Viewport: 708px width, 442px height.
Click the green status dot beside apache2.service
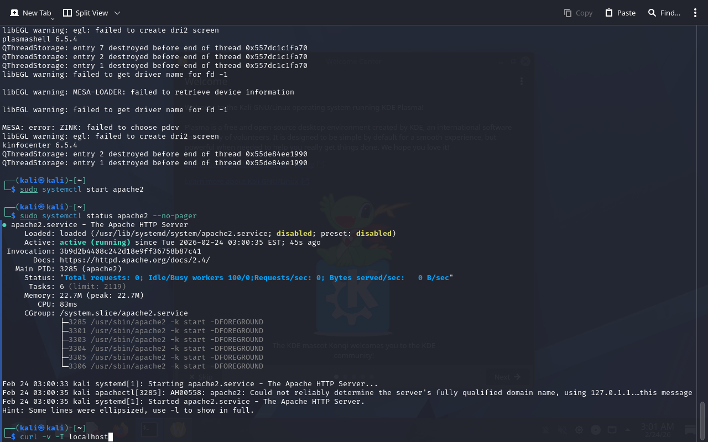4,225
